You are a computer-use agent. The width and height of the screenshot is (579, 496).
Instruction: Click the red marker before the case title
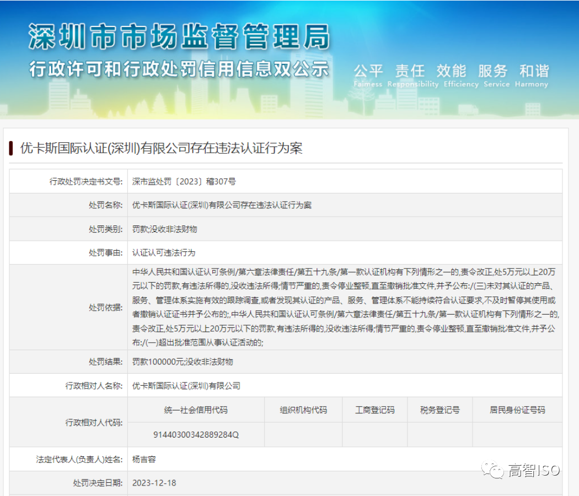9,148
